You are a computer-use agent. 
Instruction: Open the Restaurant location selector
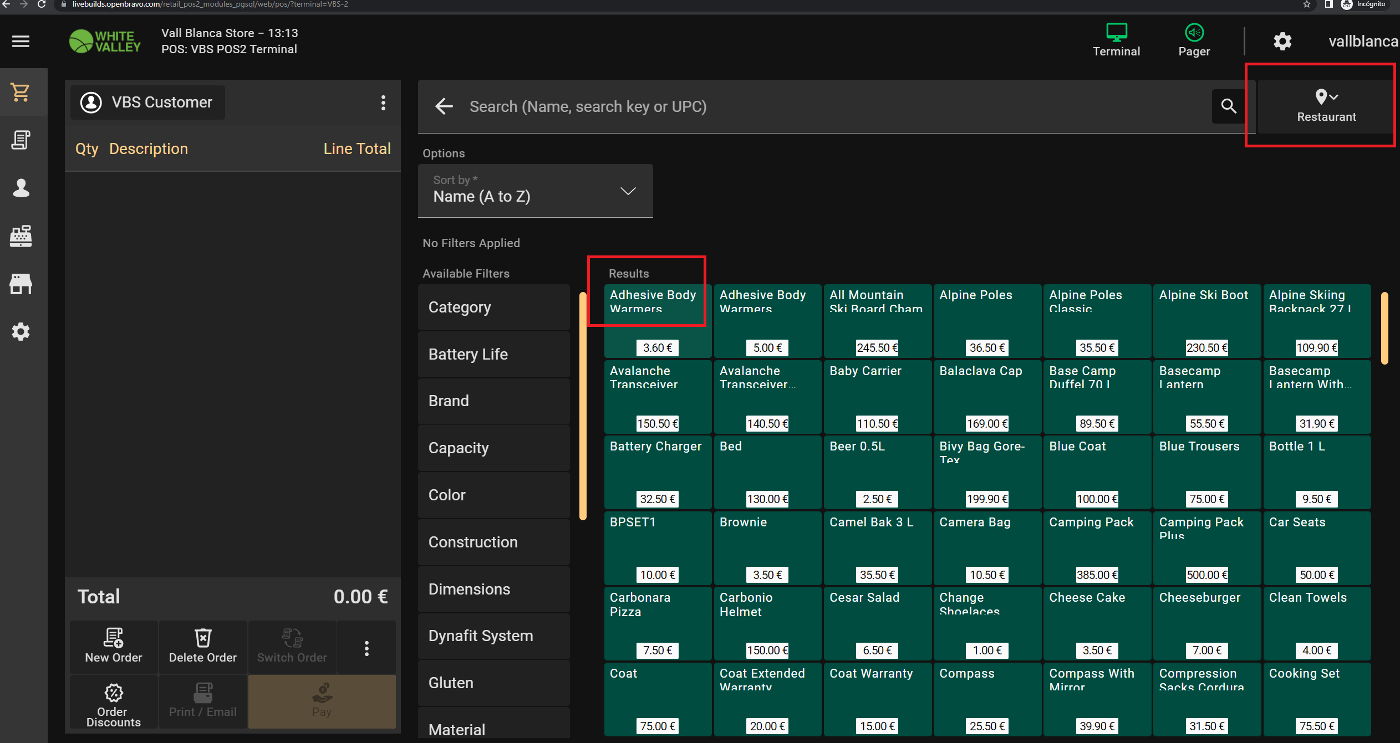pos(1326,105)
